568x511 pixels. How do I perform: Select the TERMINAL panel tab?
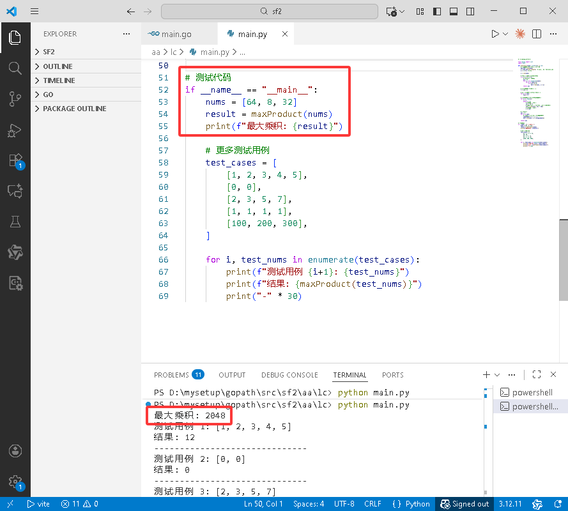(349, 375)
